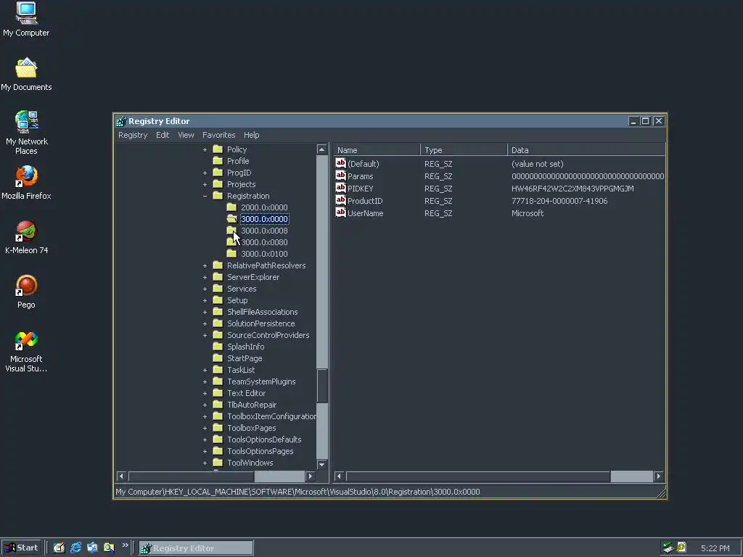
Task: Open the Registry menu
Action: pyautogui.click(x=133, y=135)
